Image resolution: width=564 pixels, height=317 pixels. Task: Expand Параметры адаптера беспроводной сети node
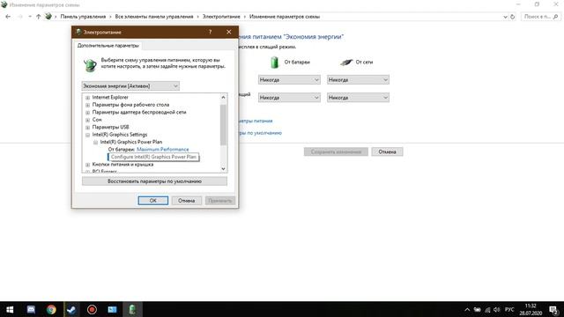[x=87, y=113]
